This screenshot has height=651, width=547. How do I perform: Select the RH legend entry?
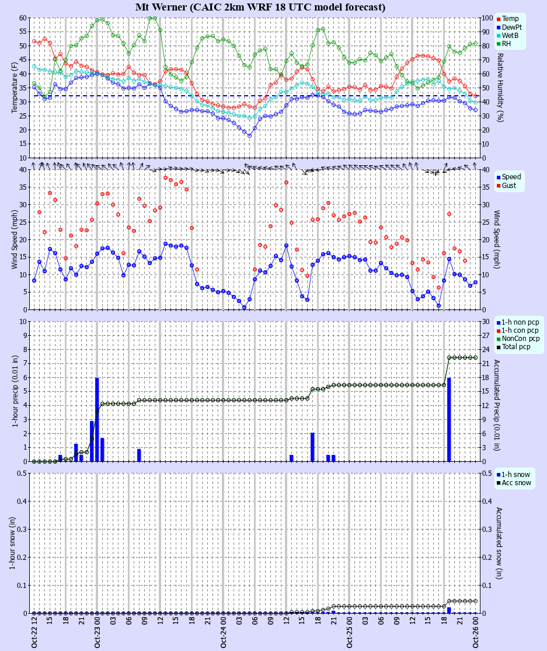[504, 44]
